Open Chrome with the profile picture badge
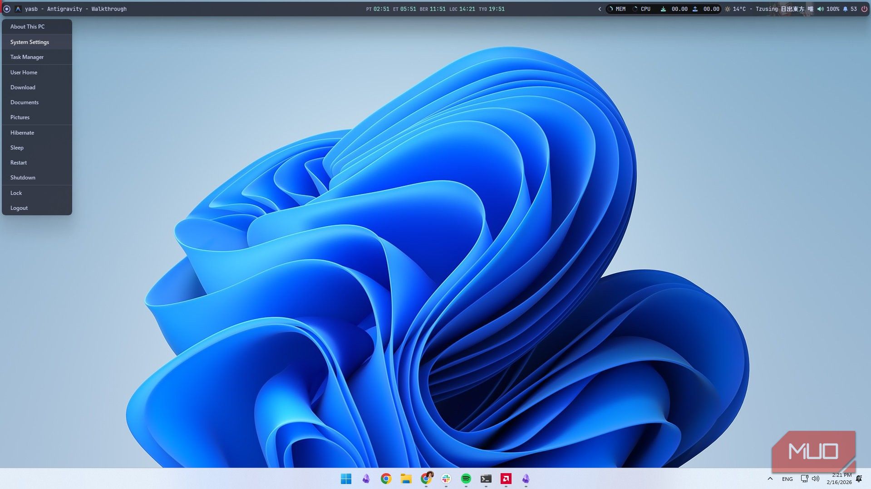This screenshot has height=489, width=871. tap(426, 479)
